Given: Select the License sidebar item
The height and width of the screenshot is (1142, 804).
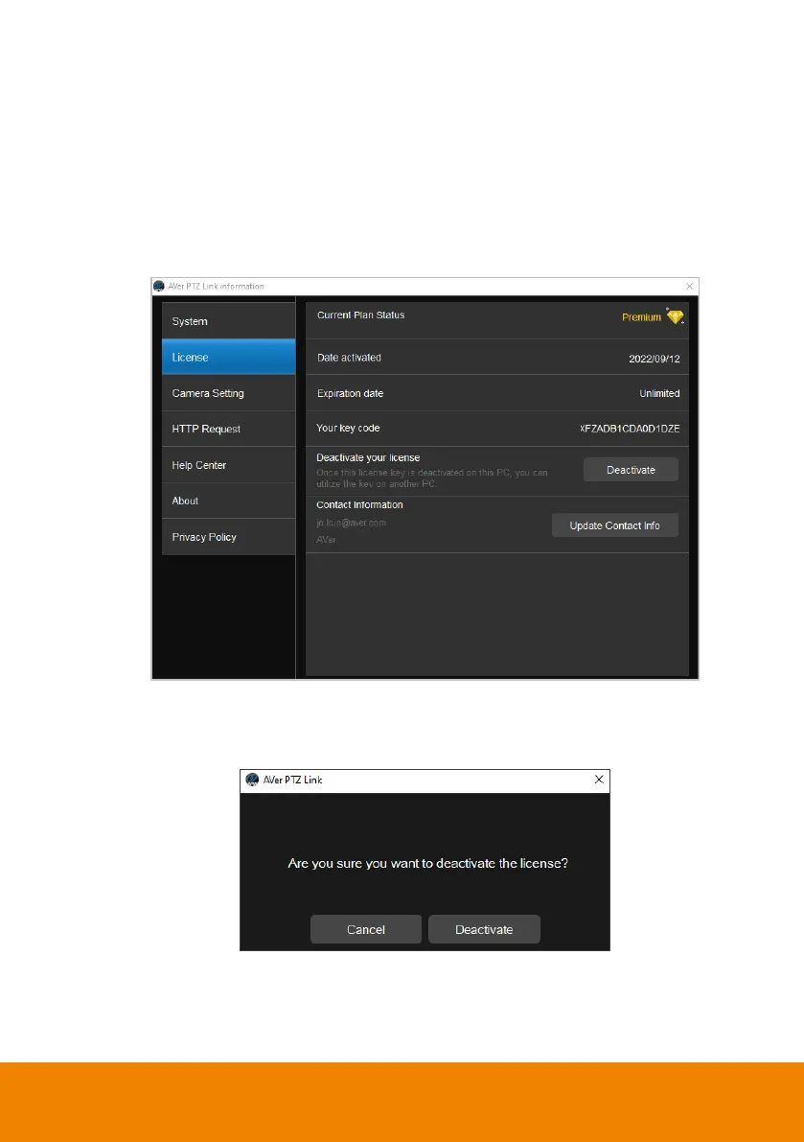Looking at the screenshot, I should coord(228,357).
